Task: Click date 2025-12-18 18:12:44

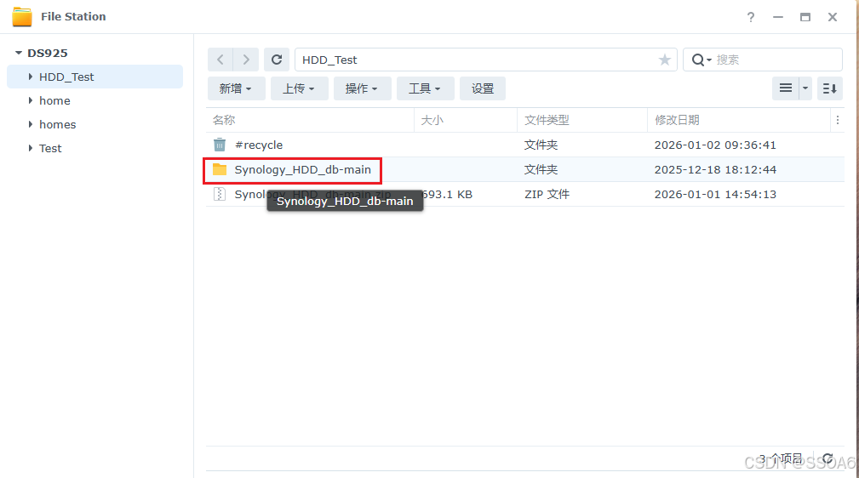Action: (x=715, y=170)
